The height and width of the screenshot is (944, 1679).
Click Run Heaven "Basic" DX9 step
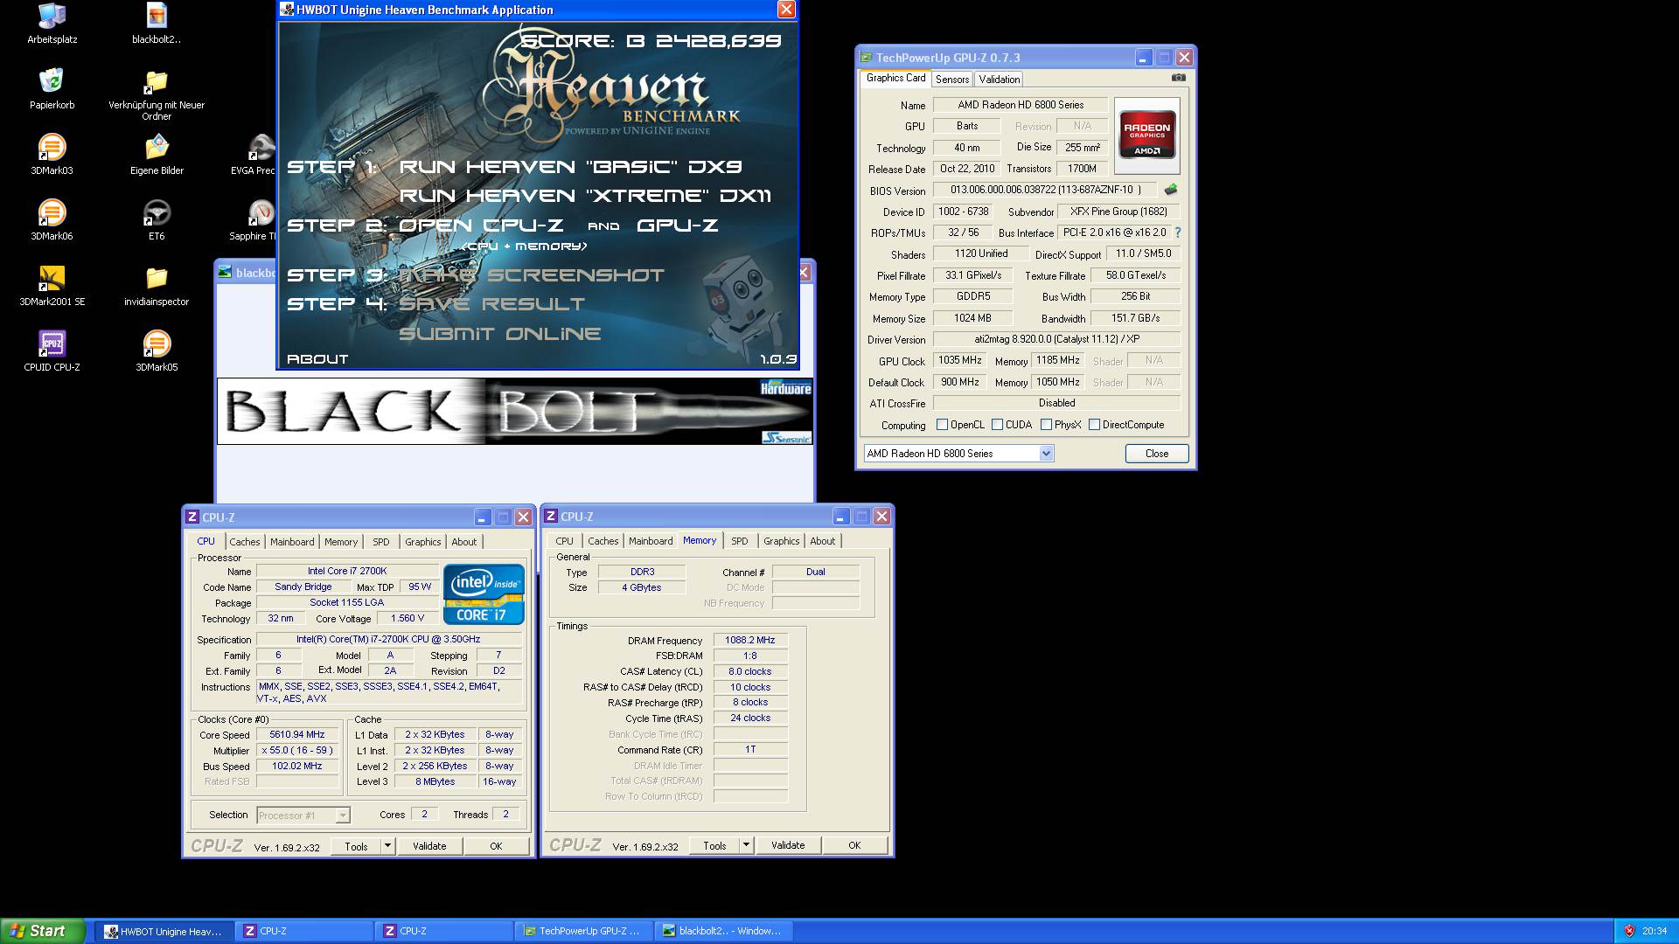coord(571,167)
